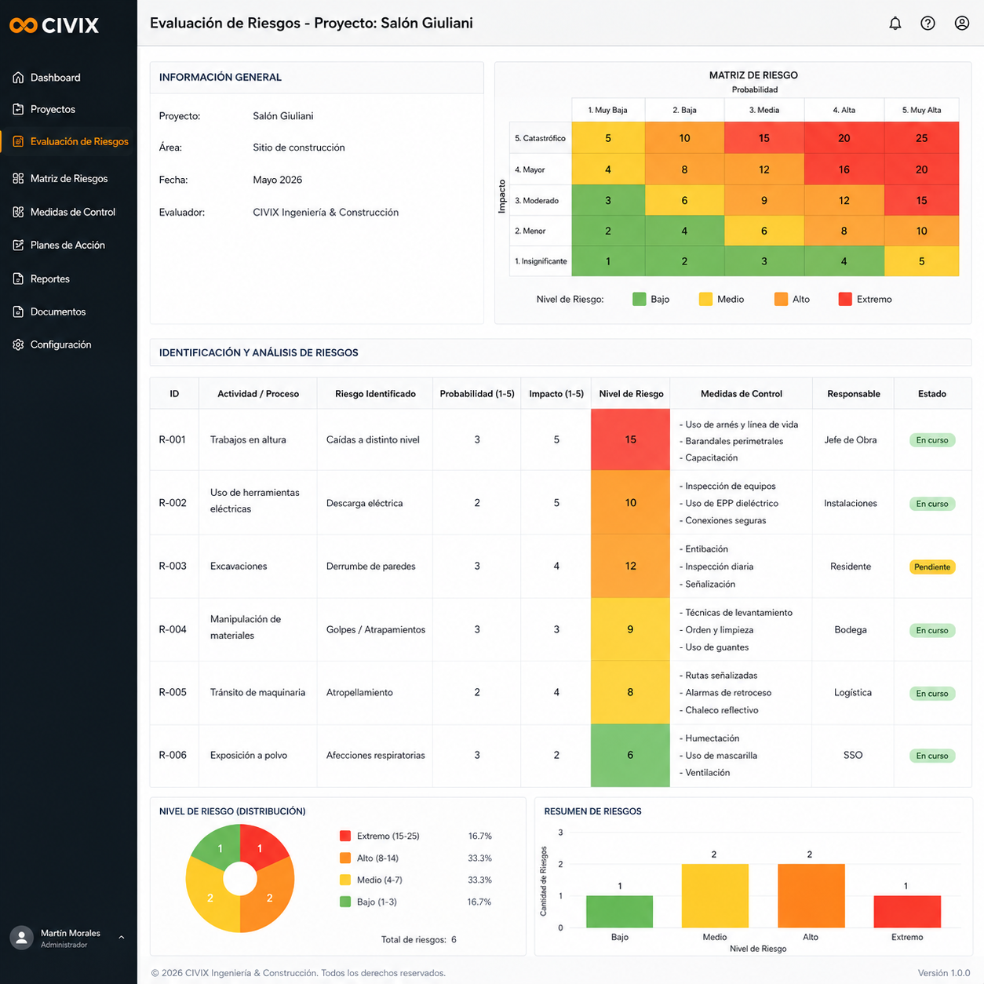This screenshot has width=984, height=984.
Task: Click the Extremo (15-25) distribution legend swatch
Action: click(x=345, y=836)
